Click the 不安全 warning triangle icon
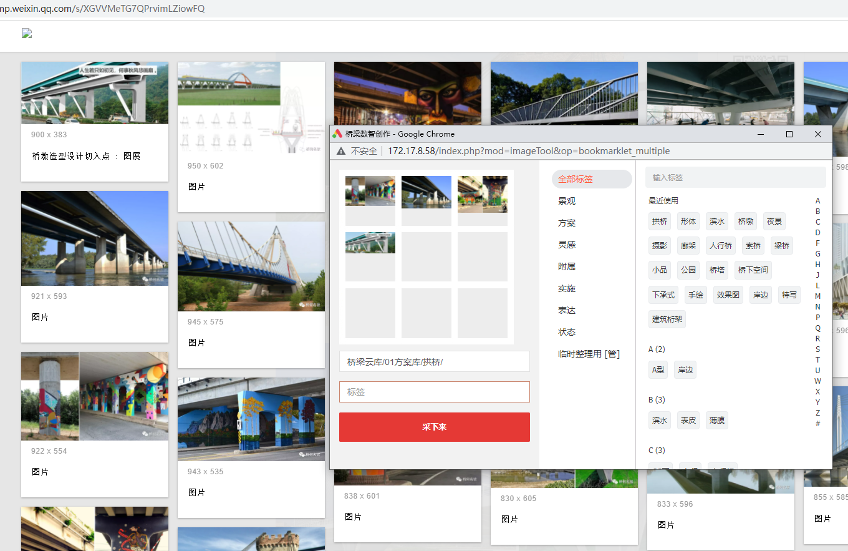The width and height of the screenshot is (848, 551). [x=341, y=151]
